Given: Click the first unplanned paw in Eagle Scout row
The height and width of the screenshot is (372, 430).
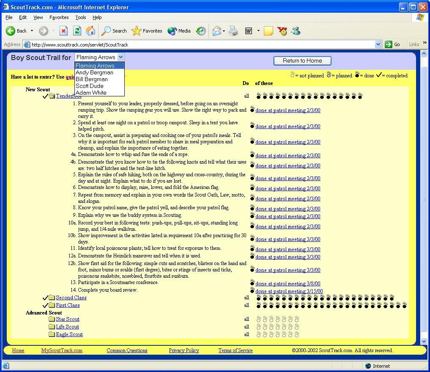Looking at the screenshot, I should pyautogui.click(x=259, y=334).
